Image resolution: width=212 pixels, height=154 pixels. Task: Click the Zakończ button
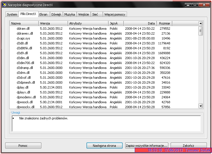click(189, 146)
